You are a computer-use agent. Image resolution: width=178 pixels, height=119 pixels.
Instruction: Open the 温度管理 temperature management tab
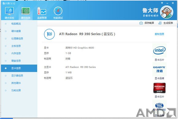pyautogui.click(x=42, y=13)
